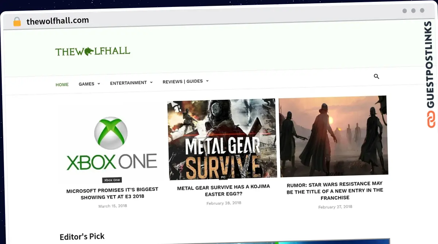This screenshot has height=244, width=438.
Task: Open the search magnifier icon
Action: (x=376, y=76)
